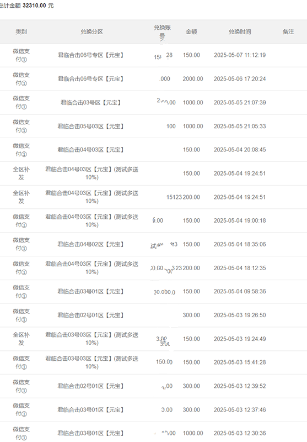Click the 兑换账号 column header
Image resolution: width=307 pixels, height=442 pixels.
coord(162,32)
